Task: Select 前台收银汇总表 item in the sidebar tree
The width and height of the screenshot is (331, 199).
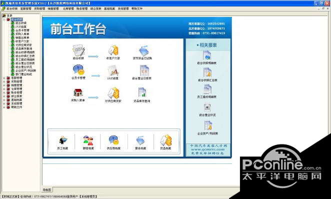Action: [x=25, y=56]
